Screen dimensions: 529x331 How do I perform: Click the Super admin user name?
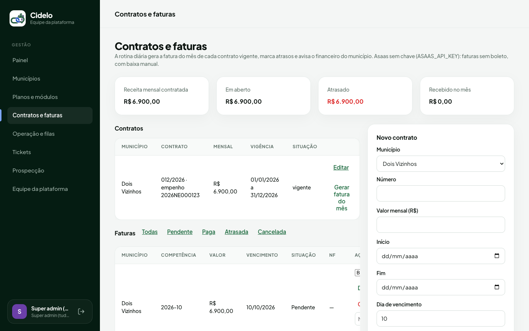coord(50,309)
